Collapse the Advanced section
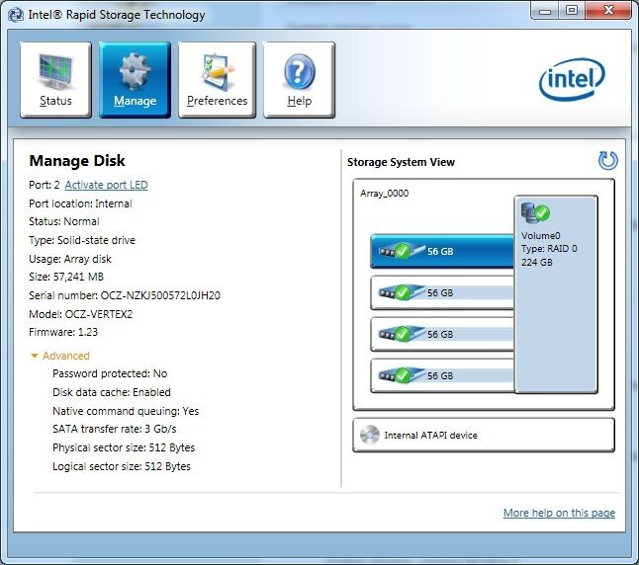Image resolution: width=639 pixels, height=565 pixels. tap(60, 356)
